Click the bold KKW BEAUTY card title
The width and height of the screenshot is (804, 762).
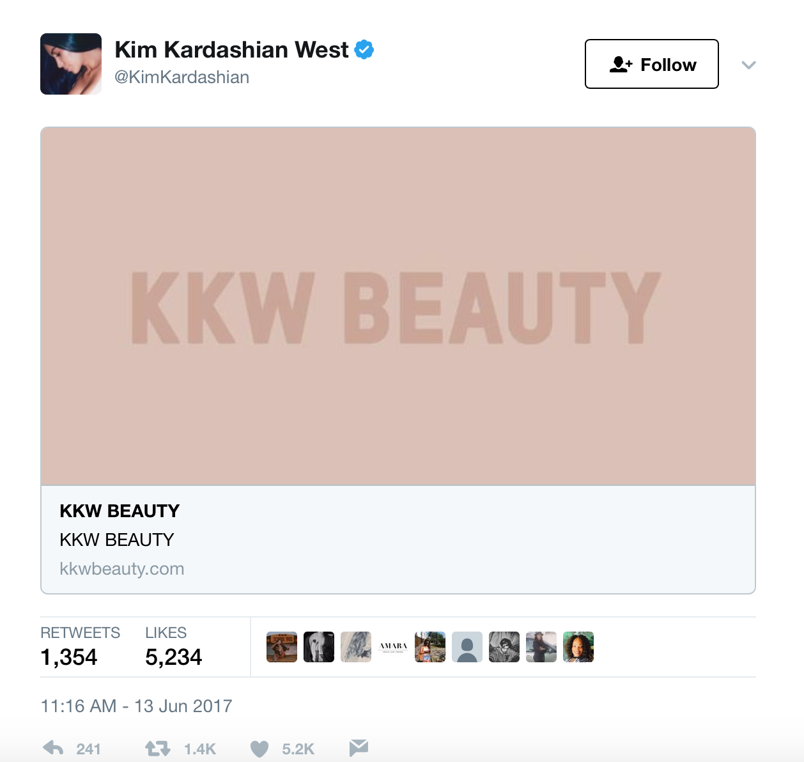coord(120,511)
